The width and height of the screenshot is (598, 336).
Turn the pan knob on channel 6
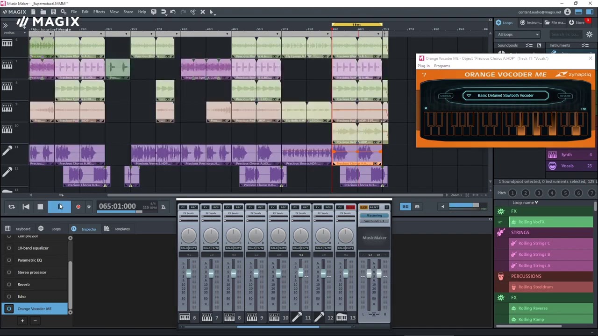tap(189, 236)
